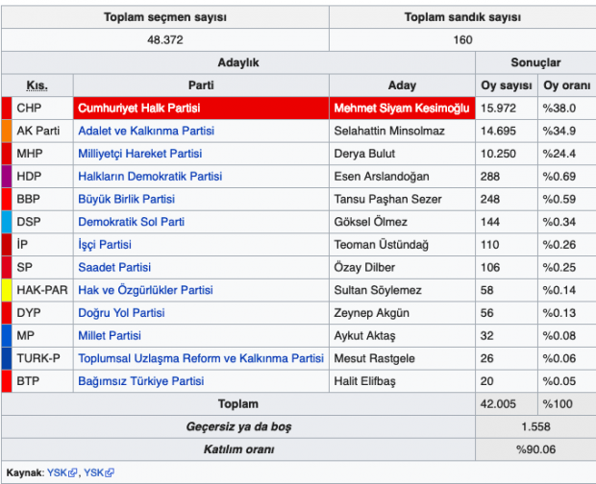Click the yellow HAK-PAR color swatch
596x484 pixels.
pos(7,290)
